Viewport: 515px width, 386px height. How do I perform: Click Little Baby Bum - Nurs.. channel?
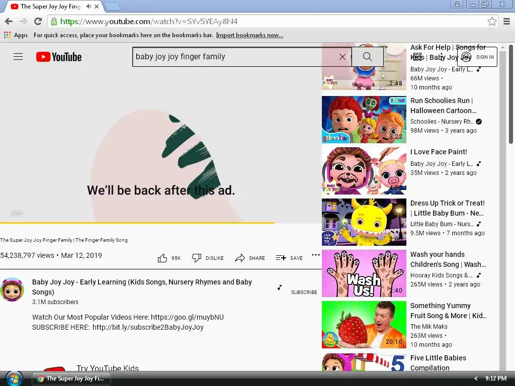click(x=442, y=224)
